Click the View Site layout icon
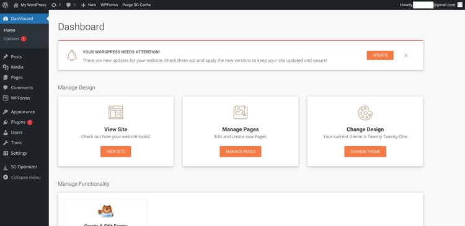465x226 pixels. point(116,112)
